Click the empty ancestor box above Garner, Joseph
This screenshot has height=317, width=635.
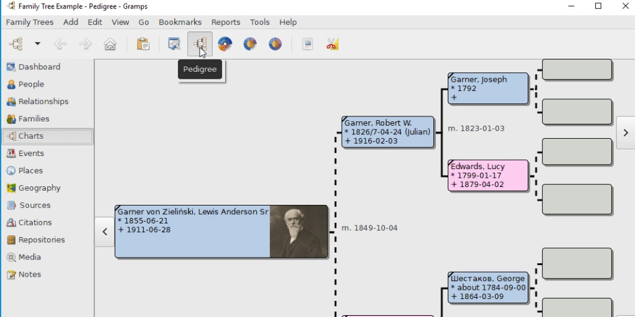tap(577, 69)
